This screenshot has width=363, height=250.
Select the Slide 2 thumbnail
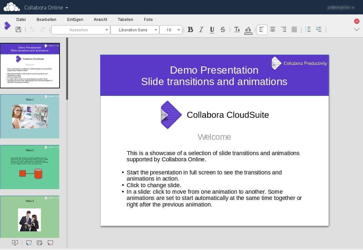pos(30,167)
